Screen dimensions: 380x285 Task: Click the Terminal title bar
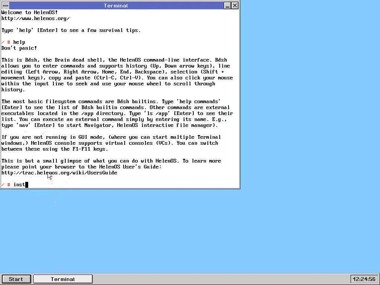tap(116, 6)
